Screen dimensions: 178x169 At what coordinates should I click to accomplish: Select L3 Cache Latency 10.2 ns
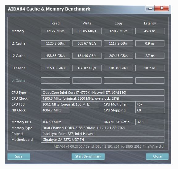150,68
